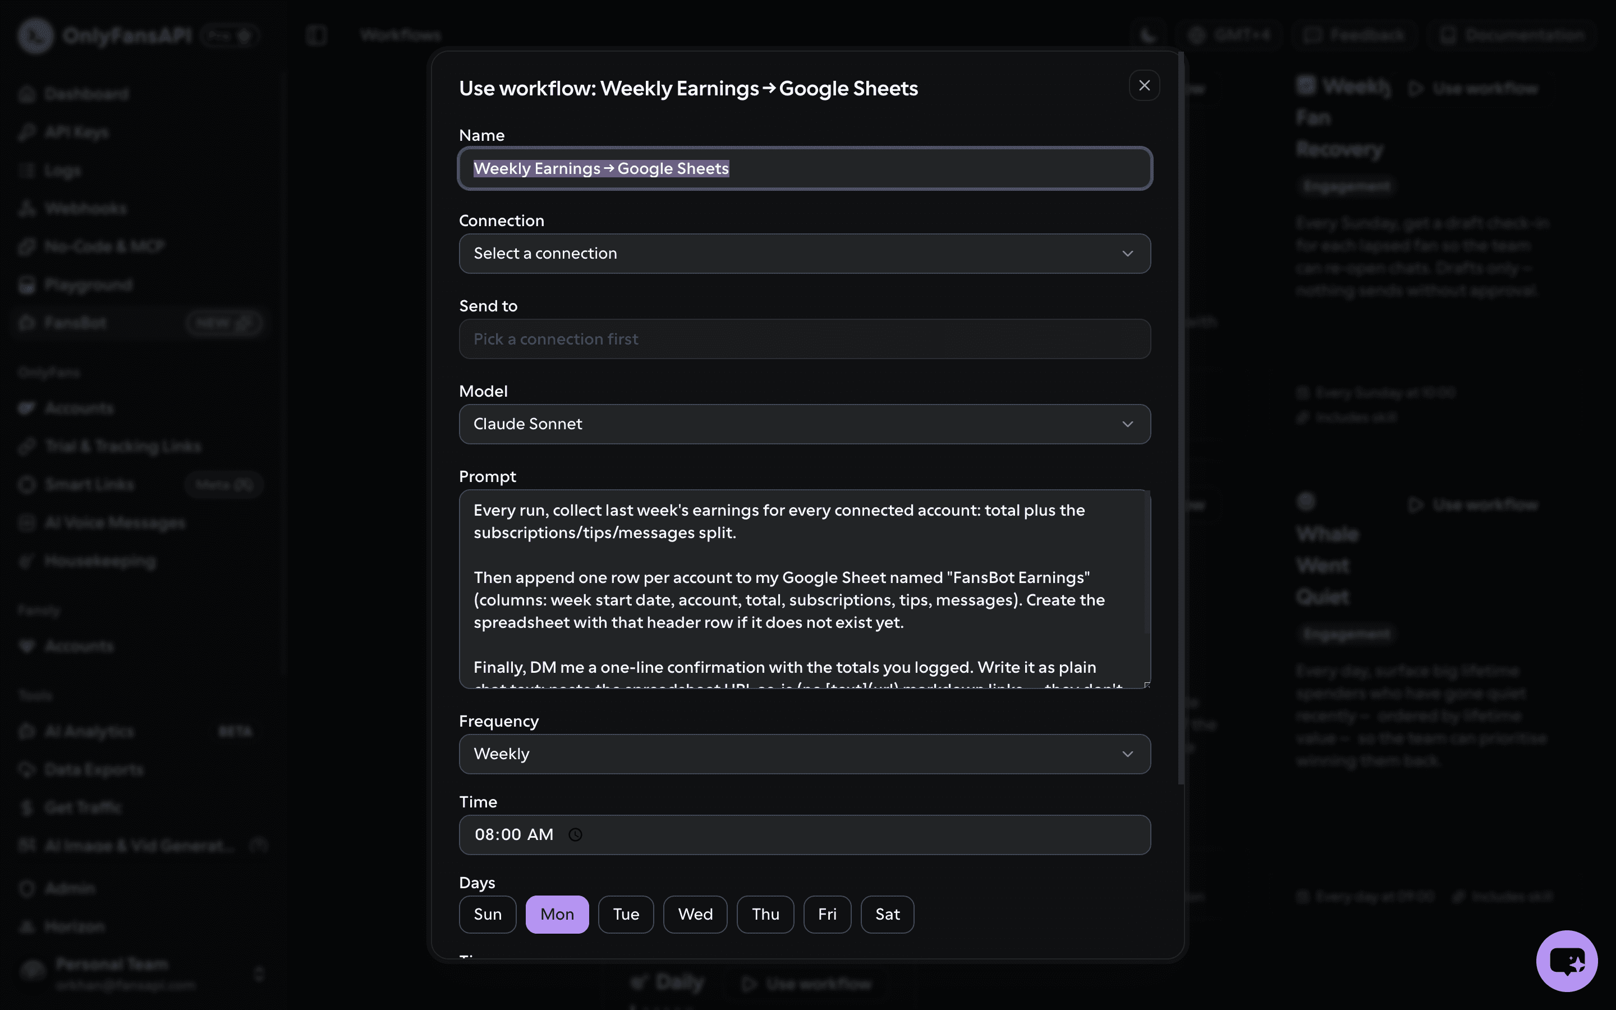Click the No-Code & MCP icon
Image resolution: width=1616 pixels, height=1010 pixels.
tap(27, 246)
